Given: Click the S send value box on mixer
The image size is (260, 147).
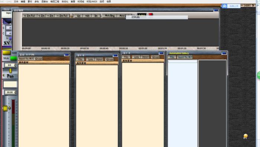Looking at the screenshot, I should pos(9,28).
